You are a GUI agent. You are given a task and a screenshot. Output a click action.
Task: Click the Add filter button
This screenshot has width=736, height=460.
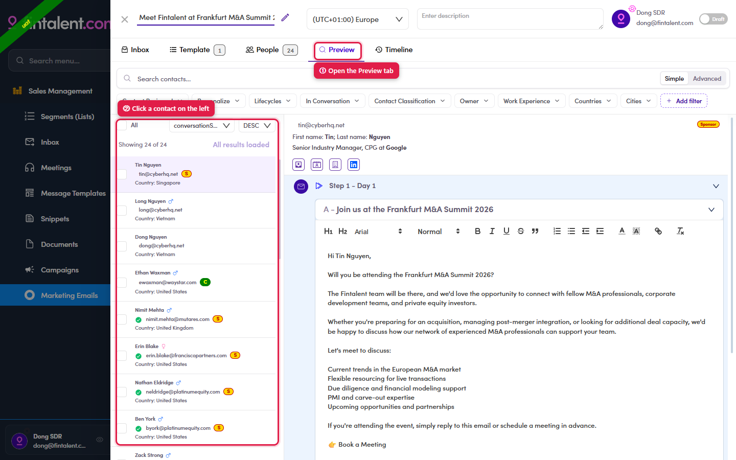684,101
